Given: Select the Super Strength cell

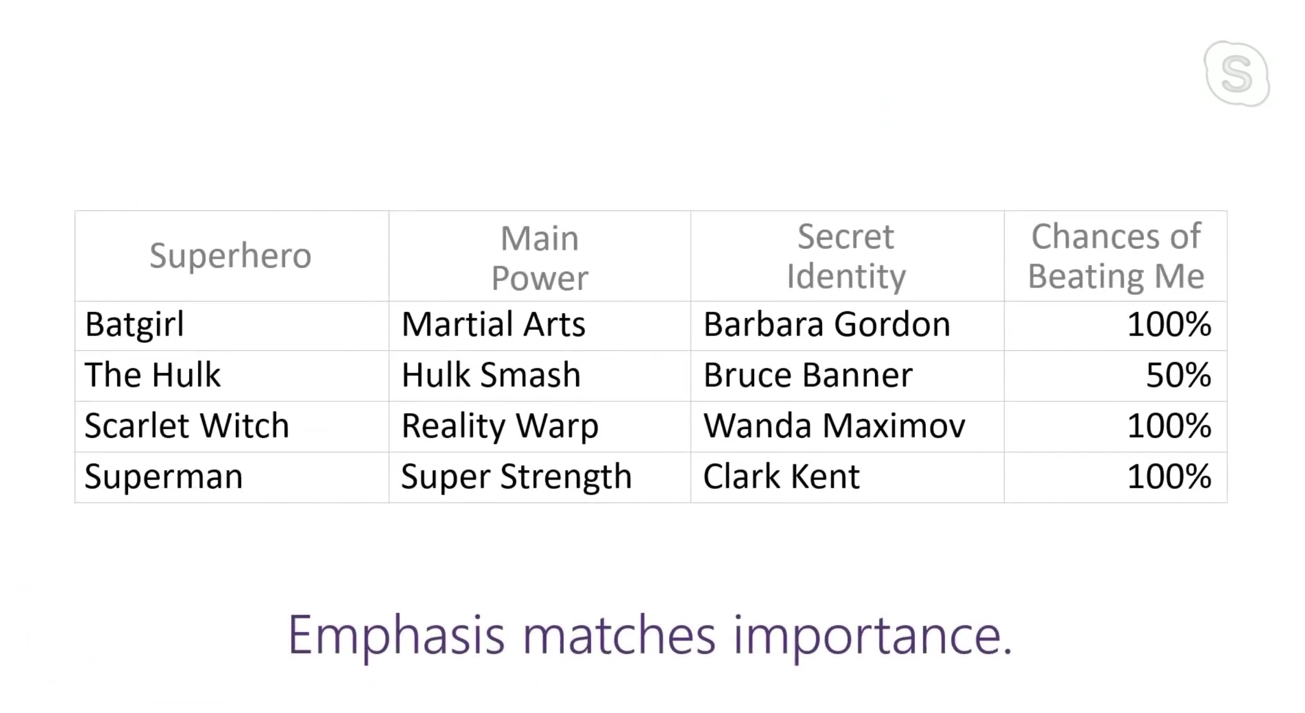Looking at the screenshot, I should (x=540, y=477).
